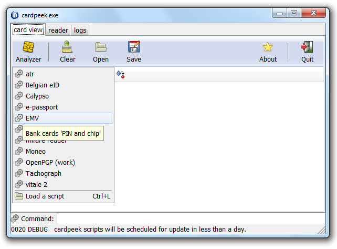The image size is (337, 249).
Task: Choose the Moneo script
Action: click(x=36, y=152)
